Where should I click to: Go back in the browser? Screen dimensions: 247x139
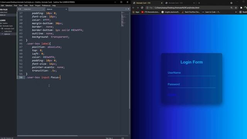pyautogui.click(x=134, y=8)
